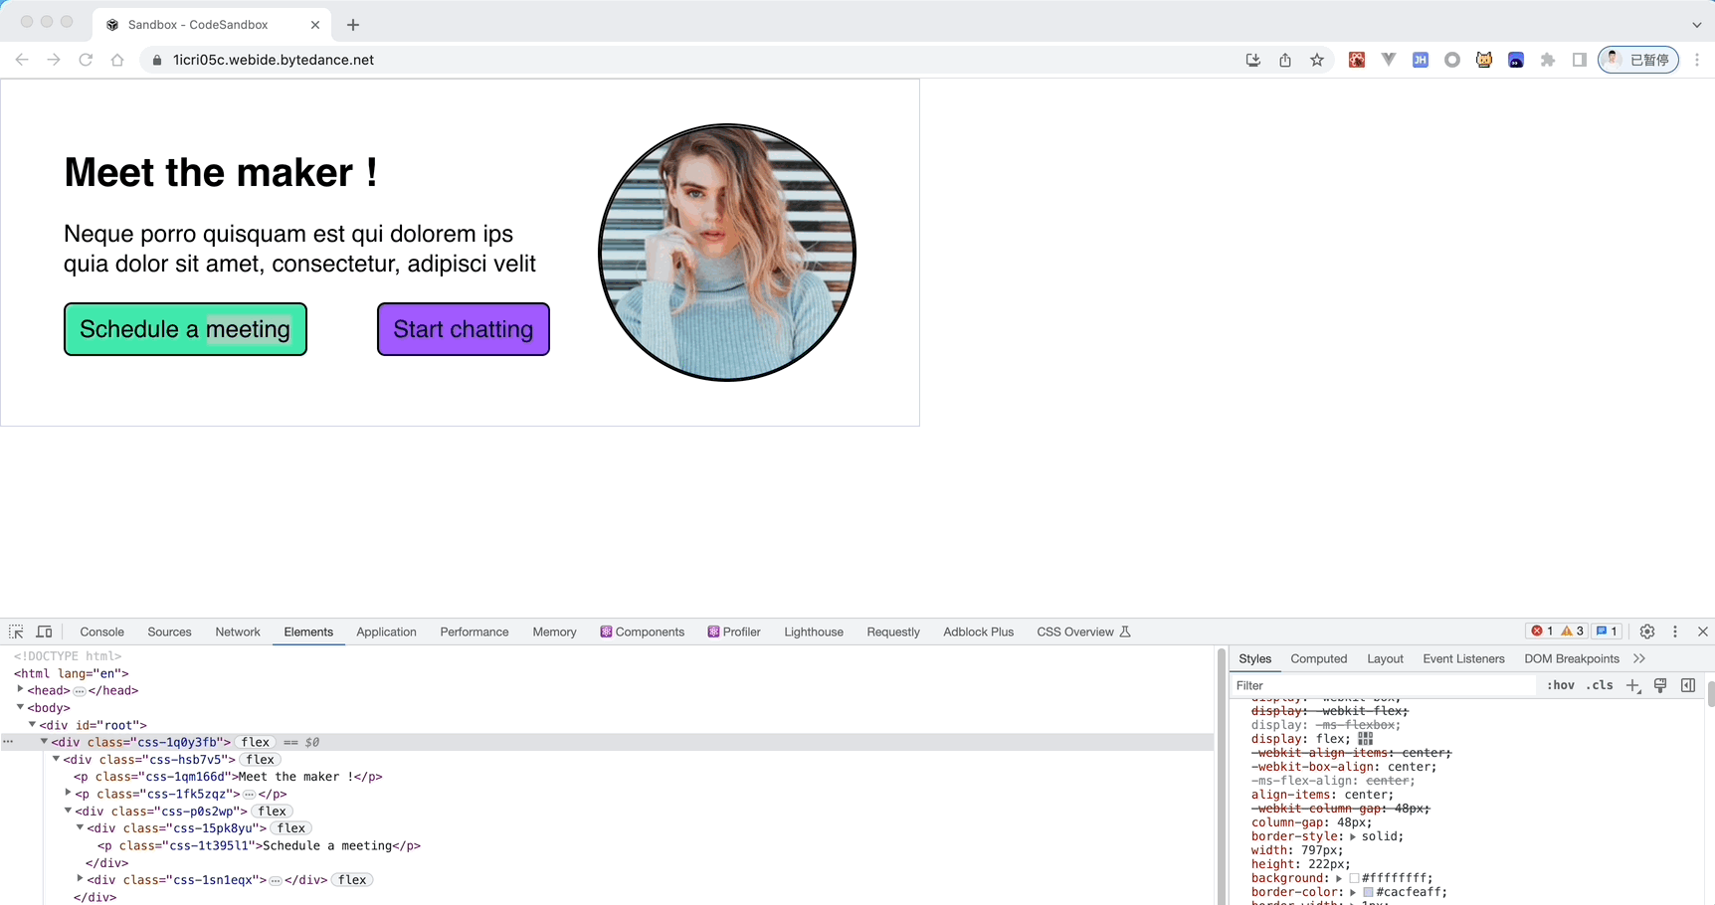Show more panels via chevron next to DOM Breakpoints
The width and height of the screenshot is (1715, 905).
click(x=1640, y=658)
